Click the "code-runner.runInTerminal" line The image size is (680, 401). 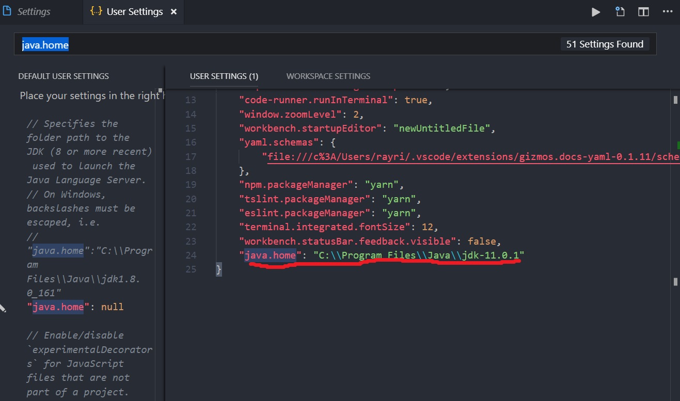pos(335,100)
